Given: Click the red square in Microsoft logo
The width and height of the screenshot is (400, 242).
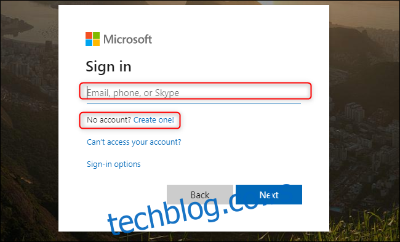Looking at the screenshot, I should pos(89,35).
